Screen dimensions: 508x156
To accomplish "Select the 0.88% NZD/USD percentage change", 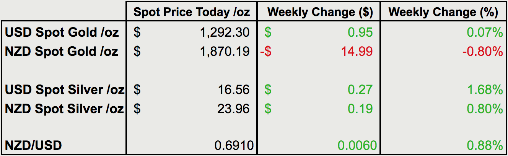I will [484, 145].
